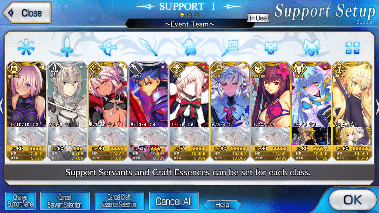The image size is (379, 213).
Task: Open the Help link
Action: tap(223, 205)
